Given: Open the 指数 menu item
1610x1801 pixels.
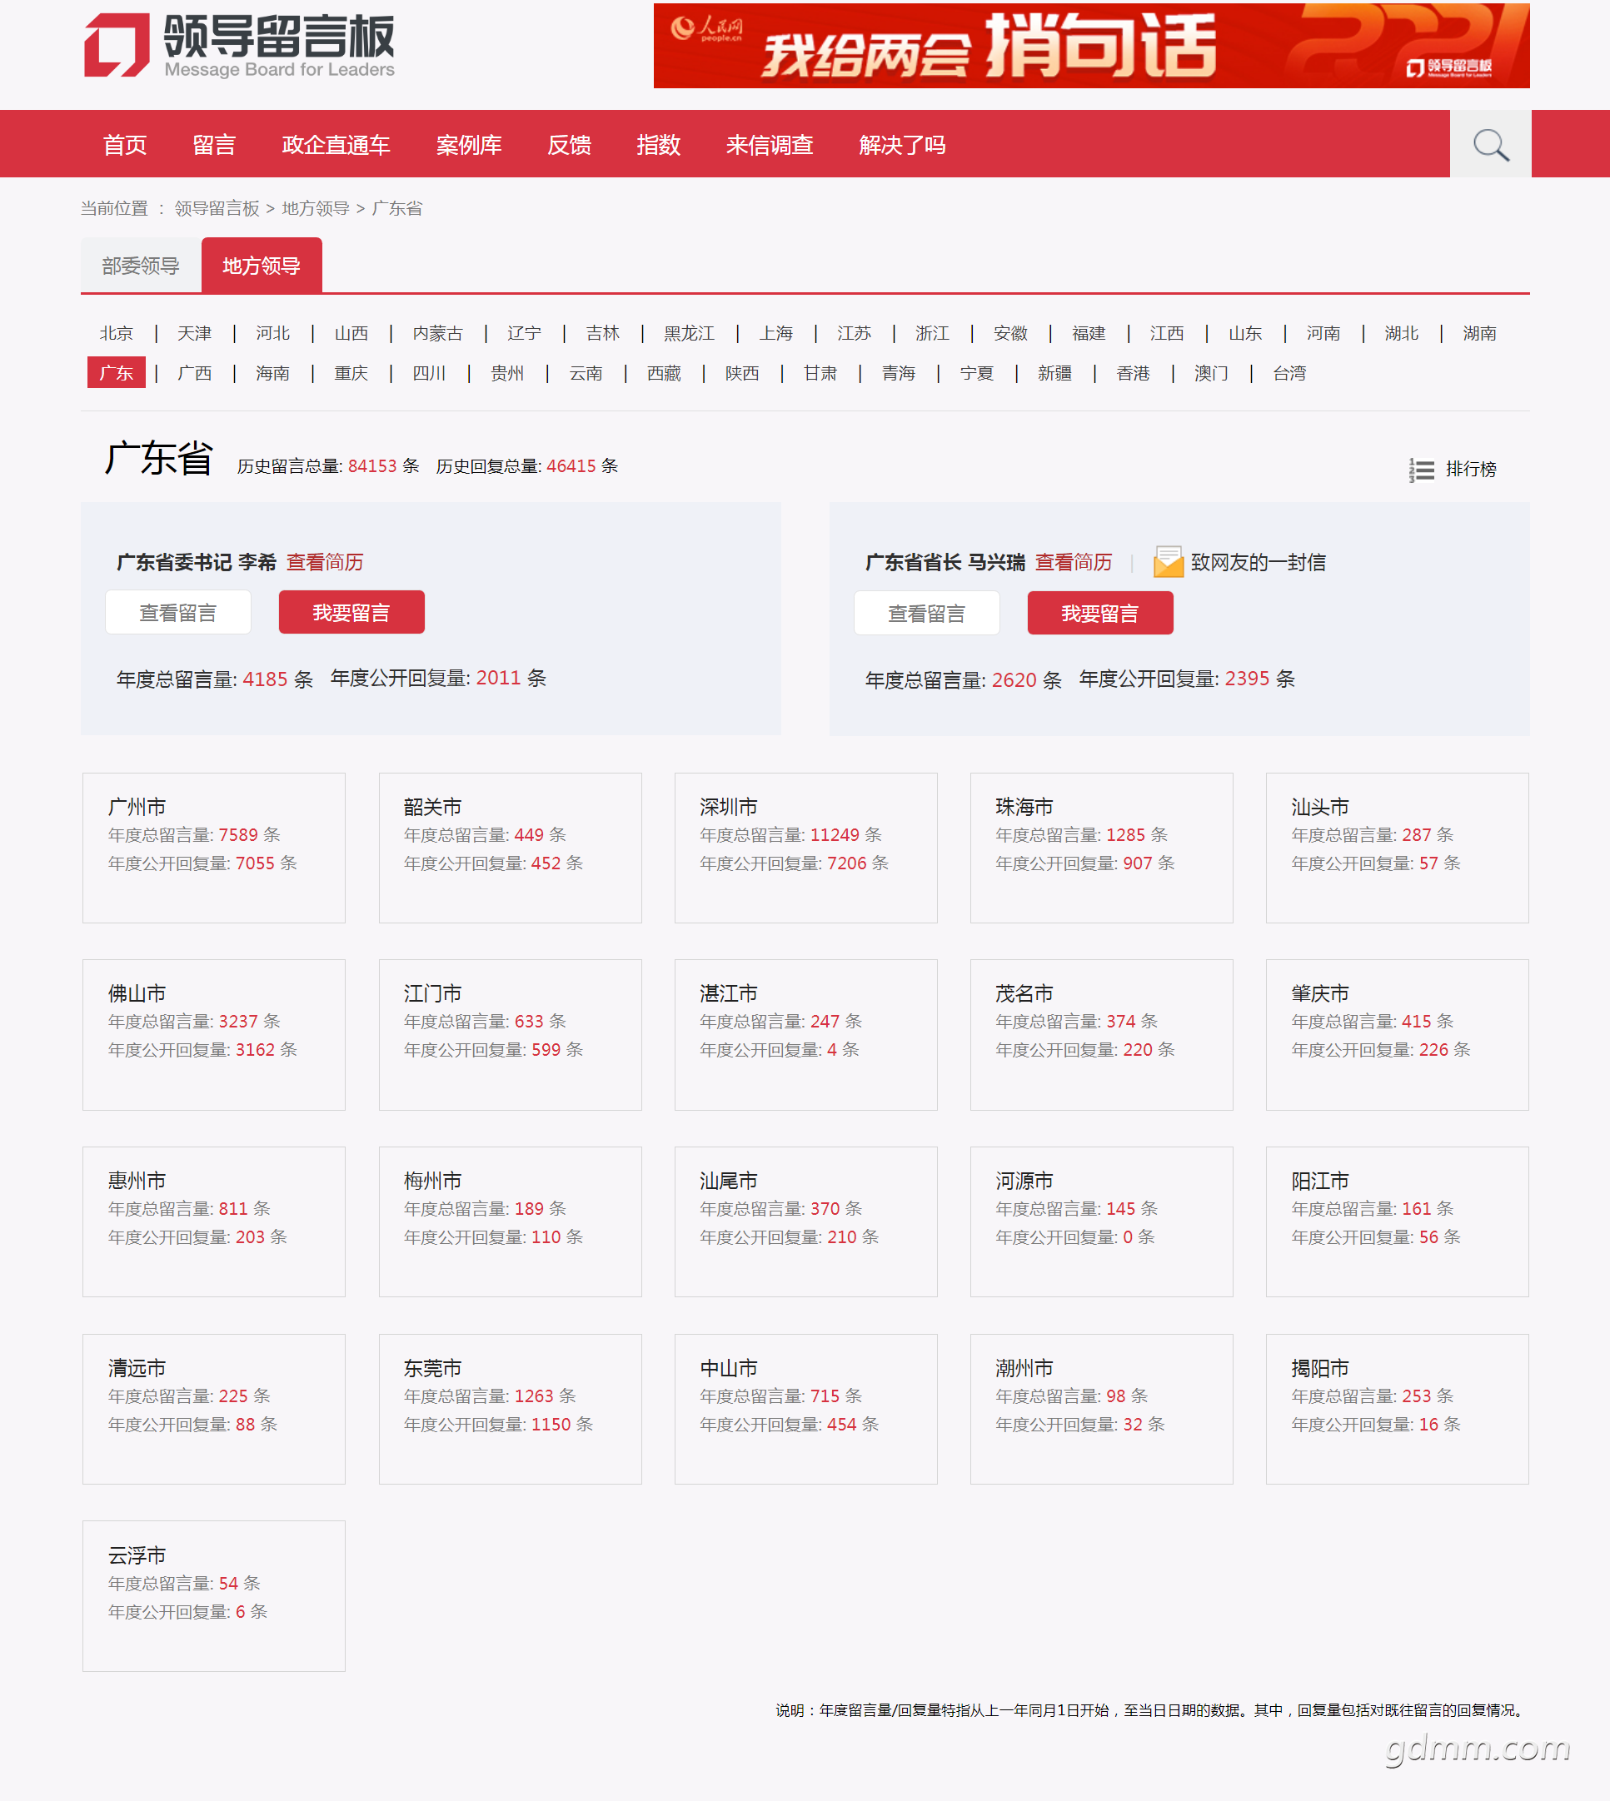Looking at the screenshot, I should click(658, 145).
